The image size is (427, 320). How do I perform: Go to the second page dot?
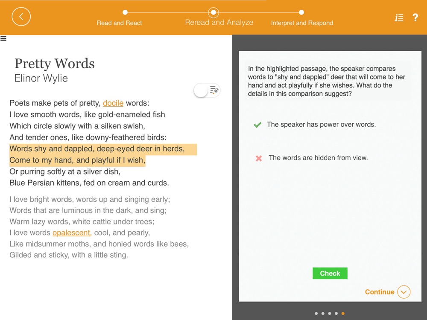(x=323, y=314)
